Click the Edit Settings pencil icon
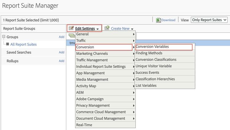Screen dimensions: 230x130 pos(71,28)
